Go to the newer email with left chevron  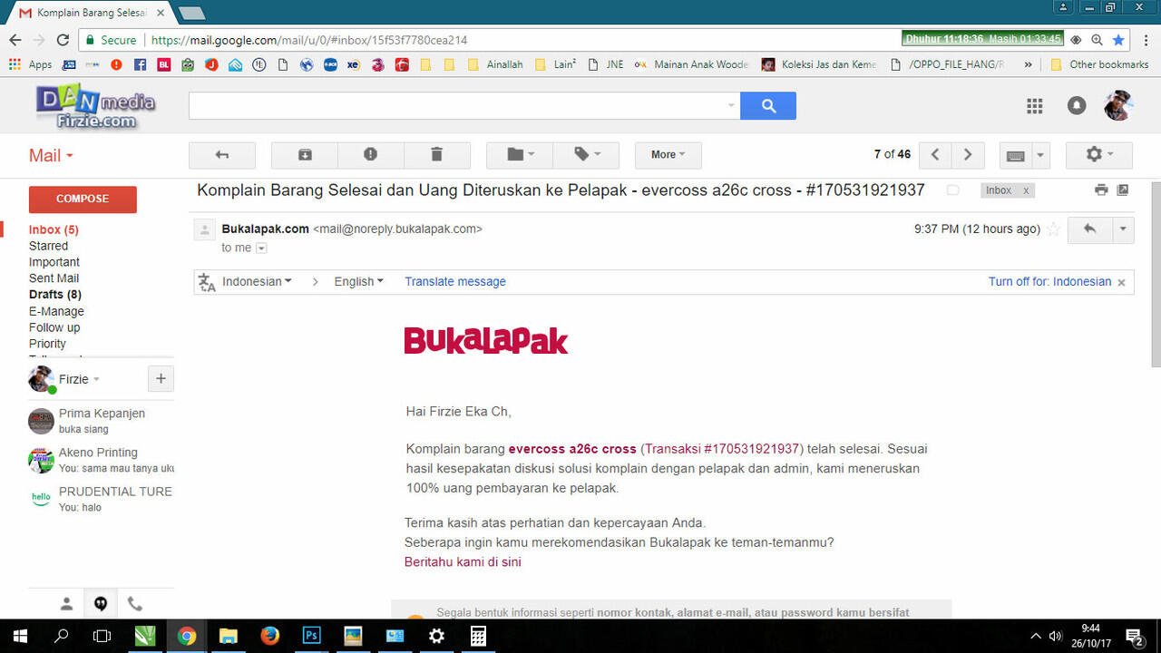(x=935, y=155)
